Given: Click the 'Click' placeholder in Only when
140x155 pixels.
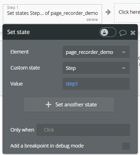Looking at the screenshot, I should pyautogui.click(x=49, y=130).
